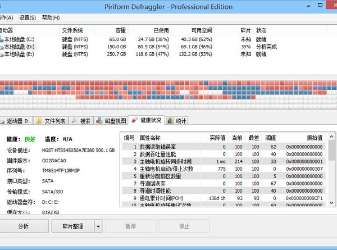Click the 统计 bar chart icon
The image size is (337, 250).
(x=170, y=121)
